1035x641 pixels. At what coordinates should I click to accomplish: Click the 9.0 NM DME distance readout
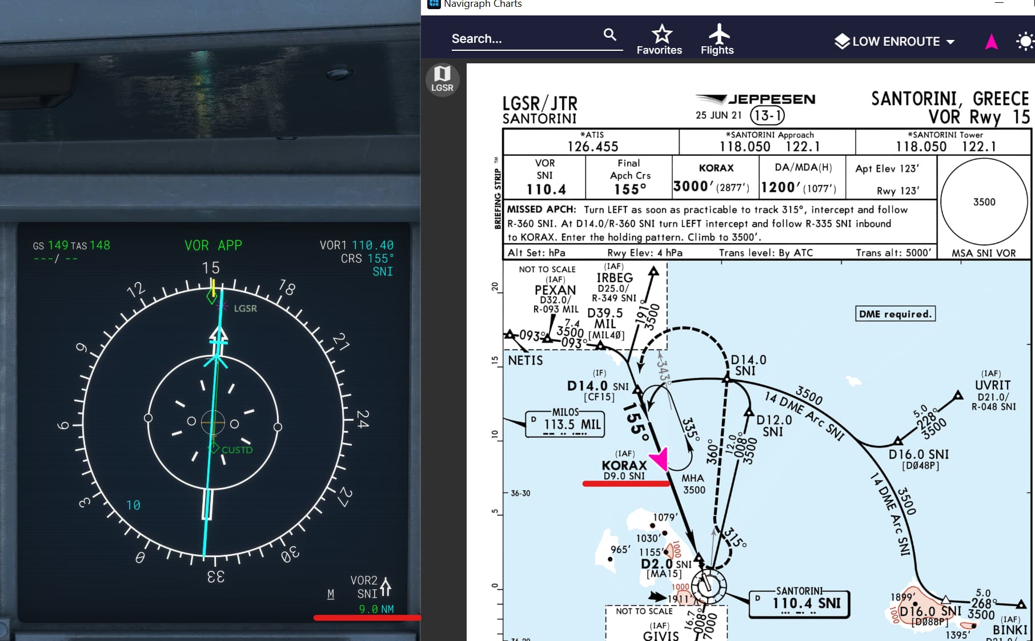[x=376, y=609]
